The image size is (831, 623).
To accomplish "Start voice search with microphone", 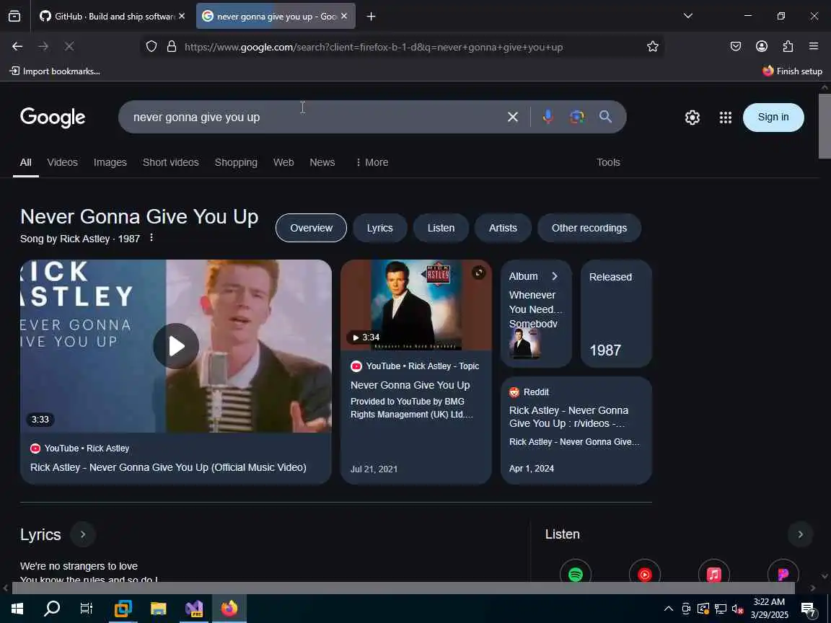I will (x=548, y=117).
